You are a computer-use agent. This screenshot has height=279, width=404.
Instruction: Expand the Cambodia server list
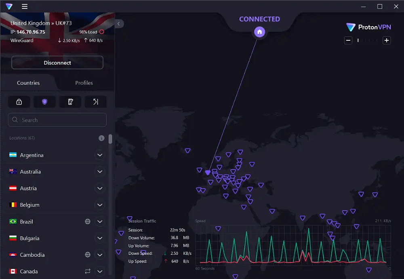point(100,255)
